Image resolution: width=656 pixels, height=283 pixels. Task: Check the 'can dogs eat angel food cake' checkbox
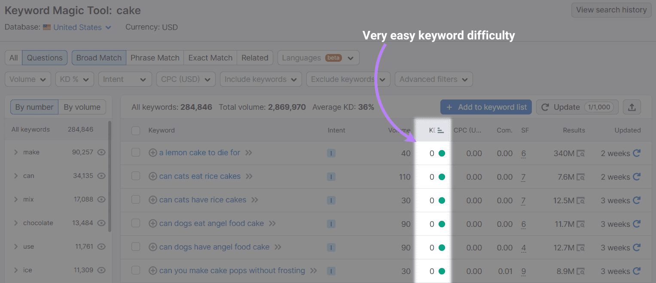click(x=136, y=223)
